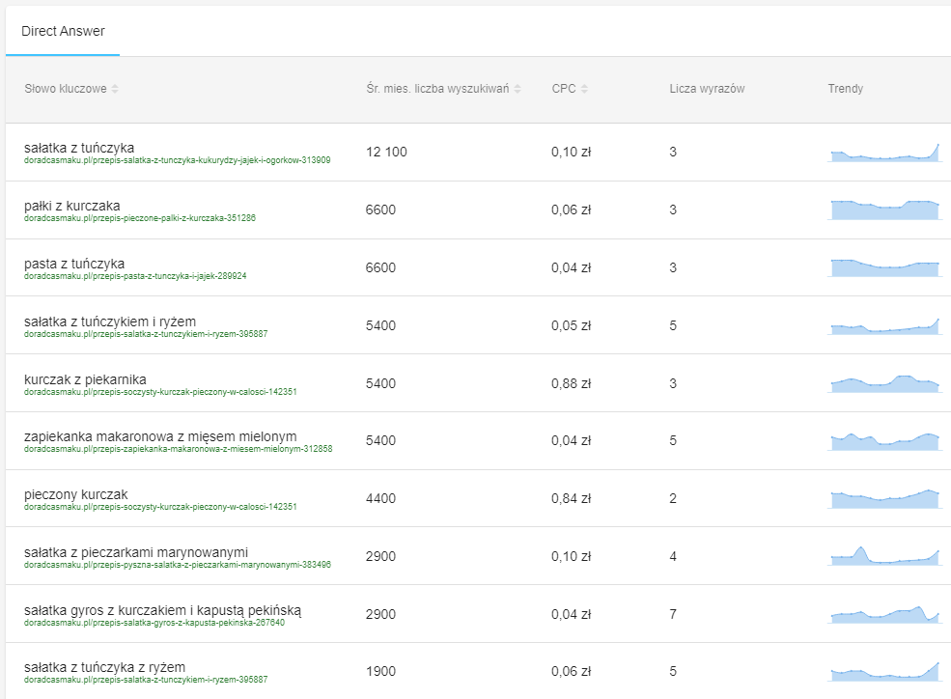951x699 pixels.
Task: Sort by CPC column arrows
Action: (x=584, y=90)
